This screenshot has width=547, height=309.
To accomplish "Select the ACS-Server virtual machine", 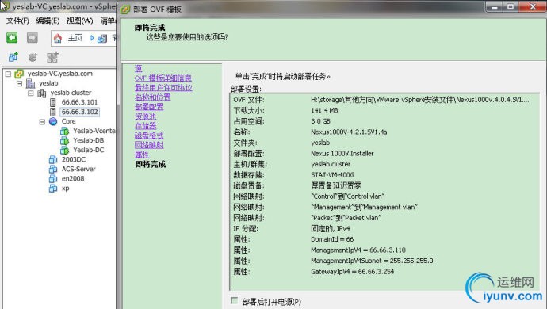I will (x=78, y=169).
